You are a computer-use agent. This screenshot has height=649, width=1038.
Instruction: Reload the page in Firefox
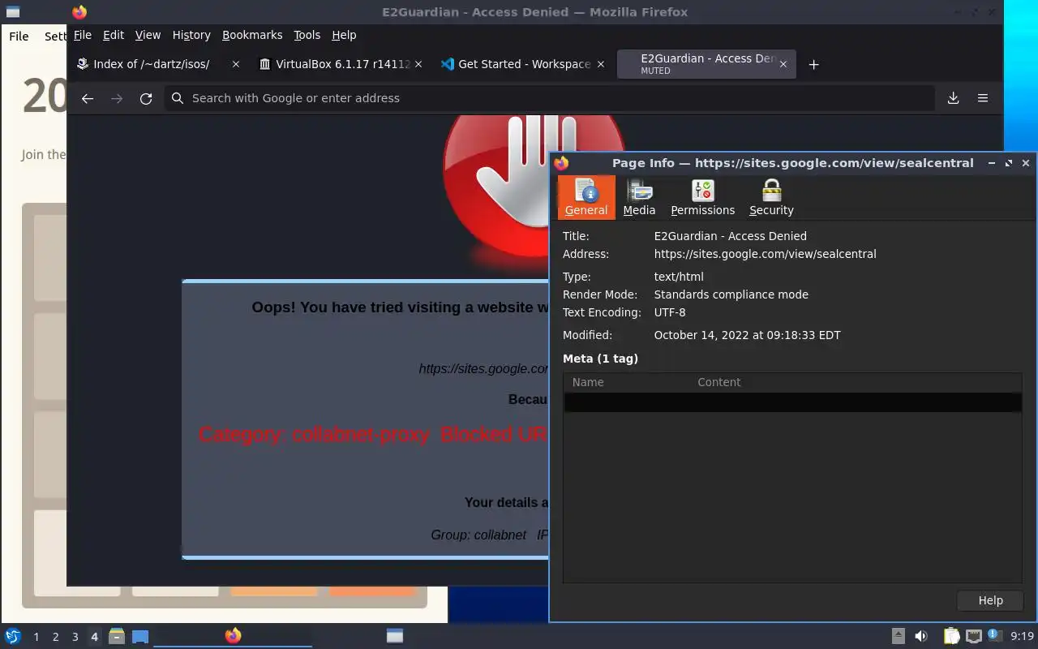click(x=146, y=98)
